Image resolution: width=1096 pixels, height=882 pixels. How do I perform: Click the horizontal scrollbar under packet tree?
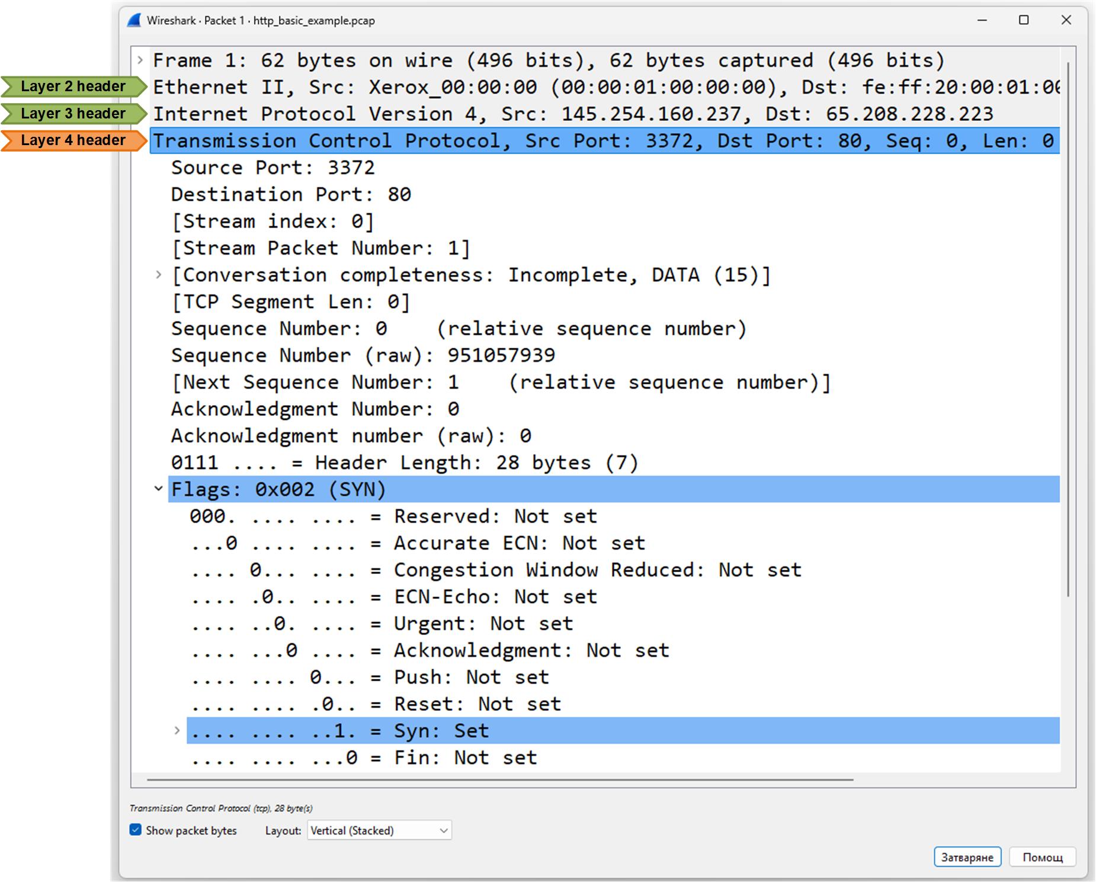tap(499, 780)
